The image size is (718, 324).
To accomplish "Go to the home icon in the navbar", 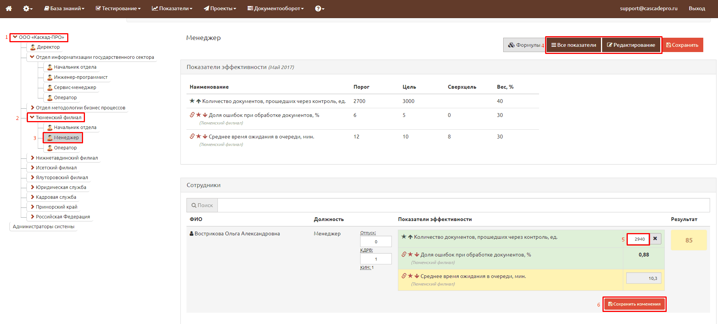I will tap(9, 8).
